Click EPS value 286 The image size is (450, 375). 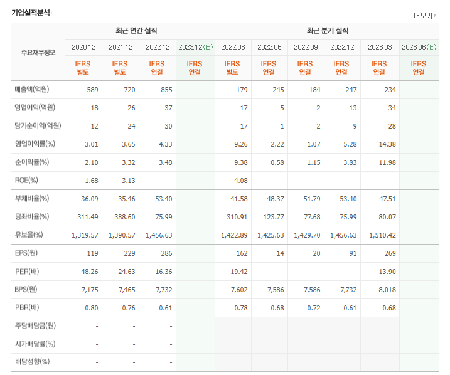click(x=166, y=253)
